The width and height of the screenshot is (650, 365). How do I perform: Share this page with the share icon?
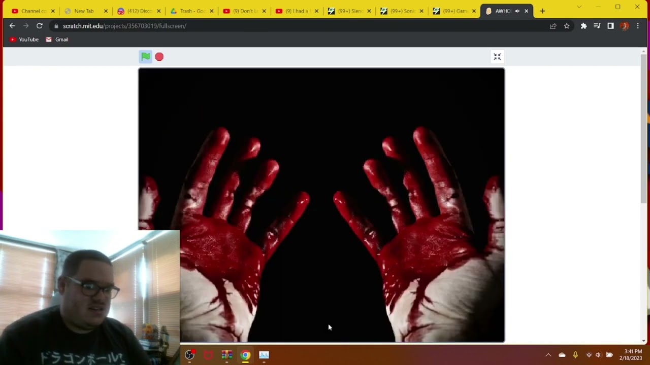(553, 26)
